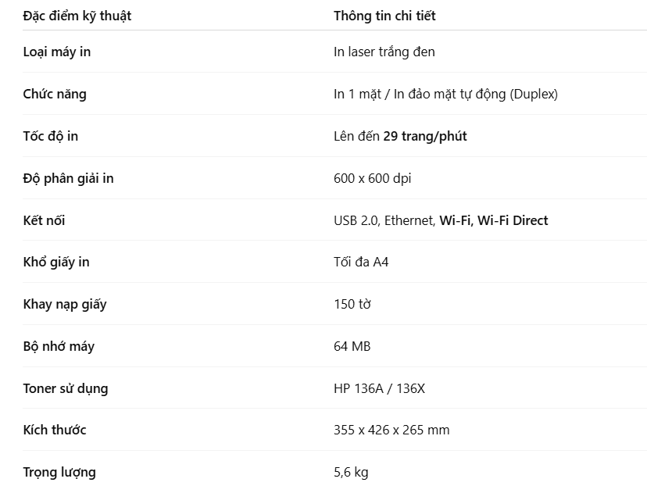Click the "Tối đa A4" value
This screenshot has height=493, width=647.
[x=361, y=262]
